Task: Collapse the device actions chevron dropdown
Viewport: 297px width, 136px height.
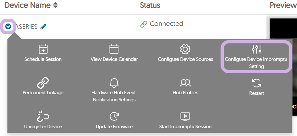Action: (8, 27)
